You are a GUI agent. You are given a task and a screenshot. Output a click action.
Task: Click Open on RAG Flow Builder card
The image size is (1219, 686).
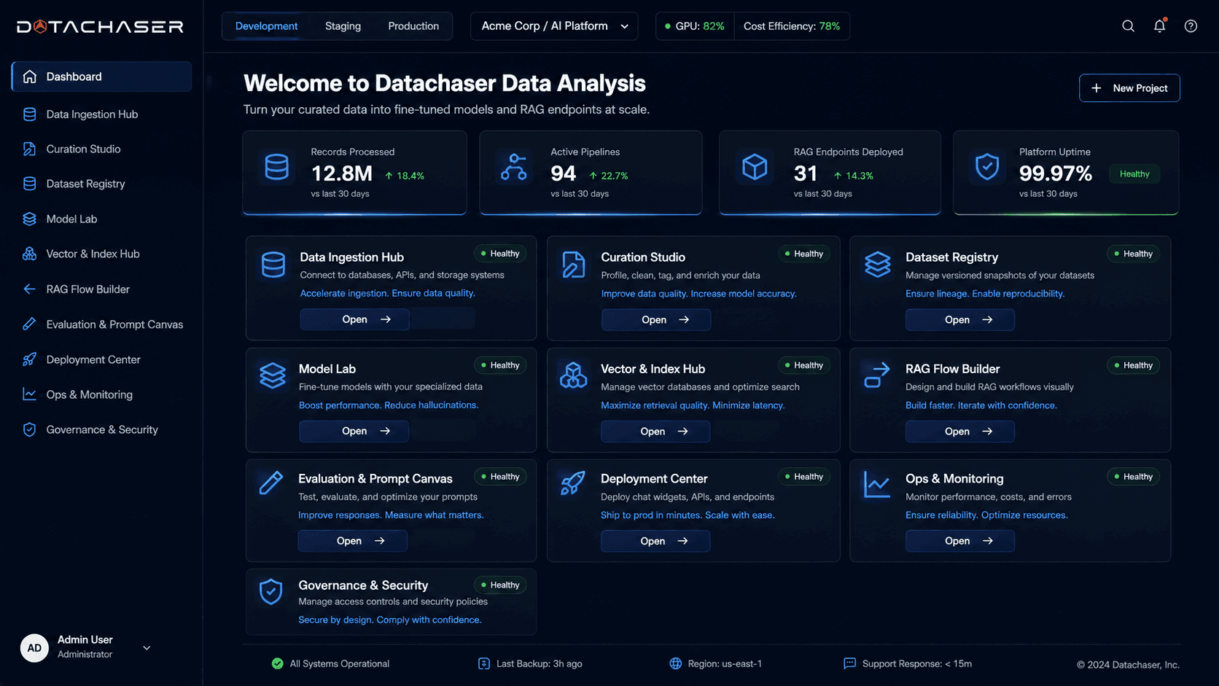959,432
